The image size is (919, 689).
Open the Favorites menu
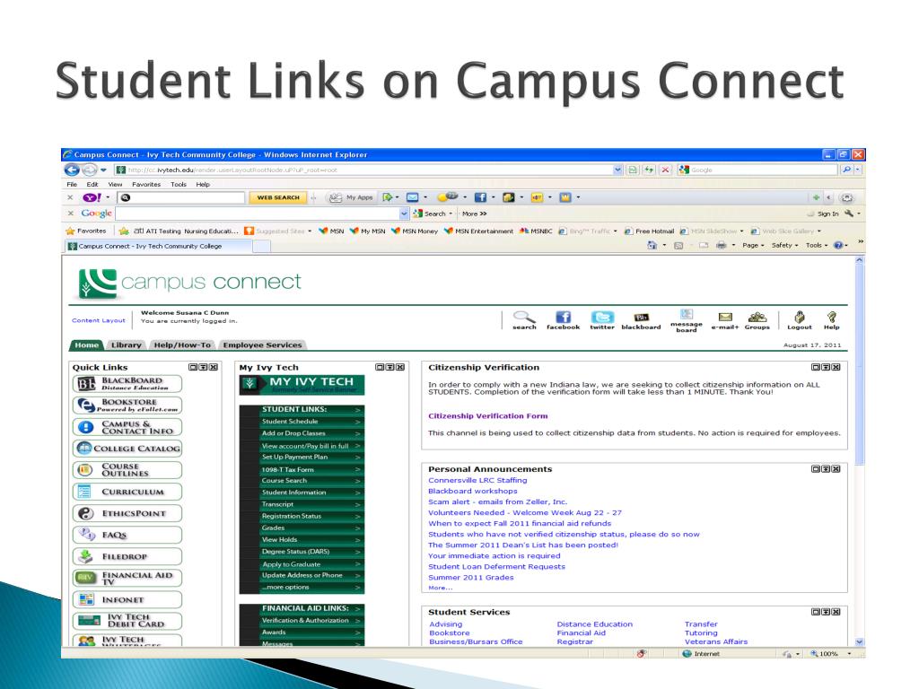pos(146,184)
